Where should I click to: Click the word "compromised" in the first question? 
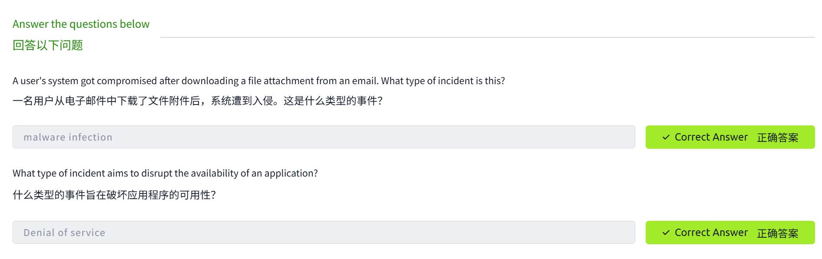pos(127,81)
